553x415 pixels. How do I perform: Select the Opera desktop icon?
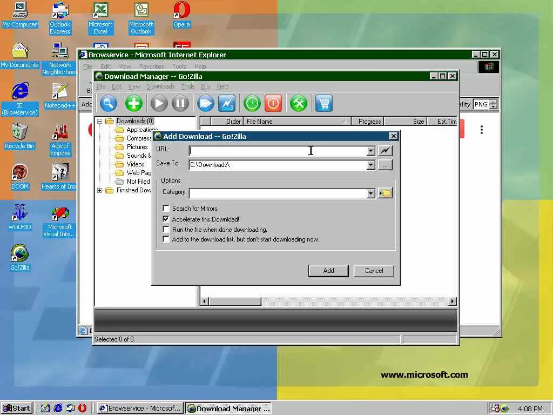point(181,15)
